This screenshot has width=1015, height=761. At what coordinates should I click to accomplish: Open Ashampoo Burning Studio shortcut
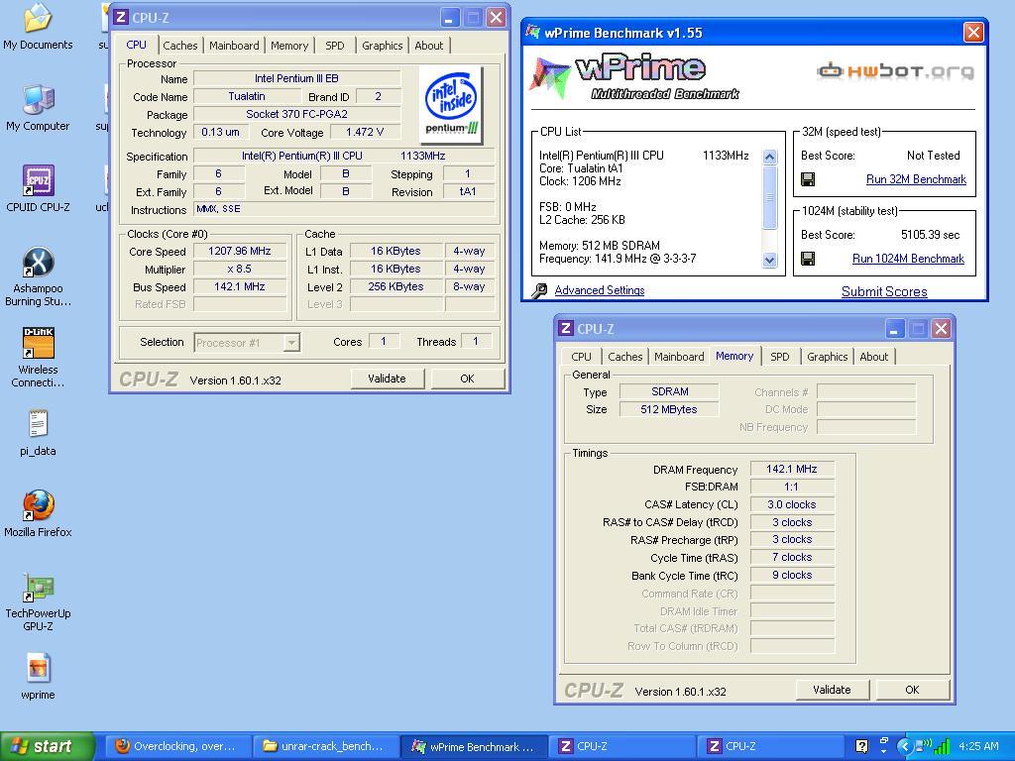coord(38,276)
